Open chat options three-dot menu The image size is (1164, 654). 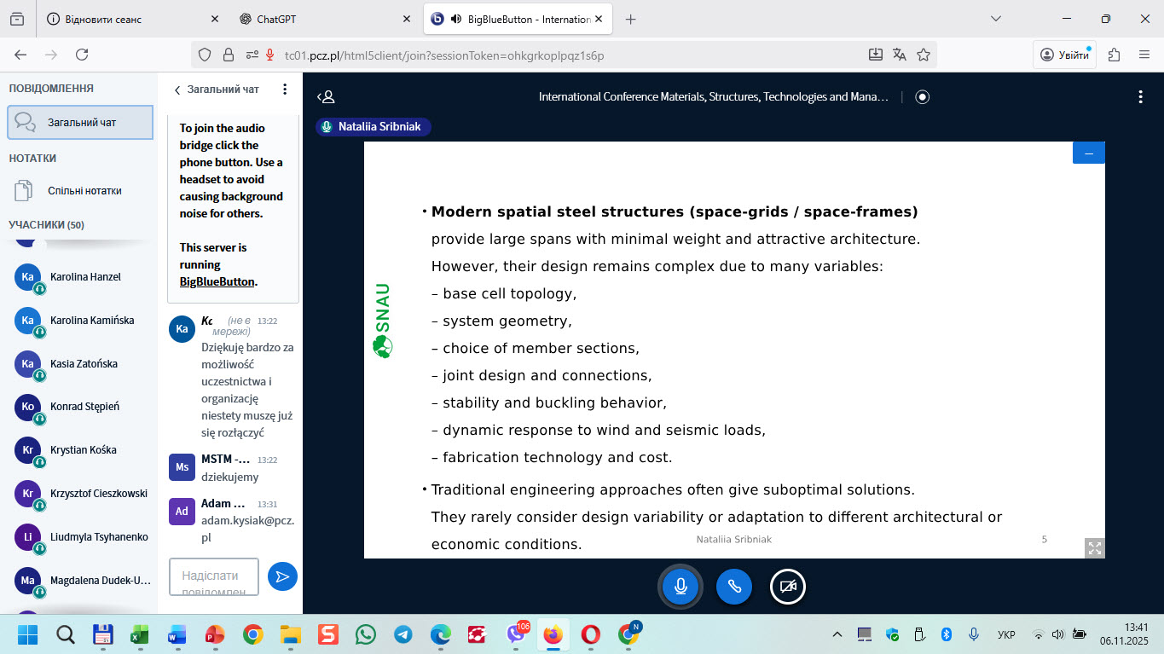[285, 90]
